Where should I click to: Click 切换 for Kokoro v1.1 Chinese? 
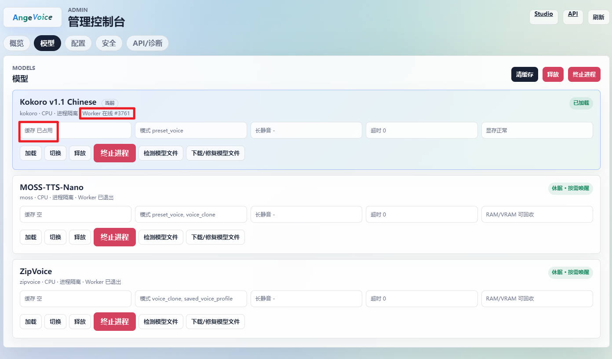(55, 153)
